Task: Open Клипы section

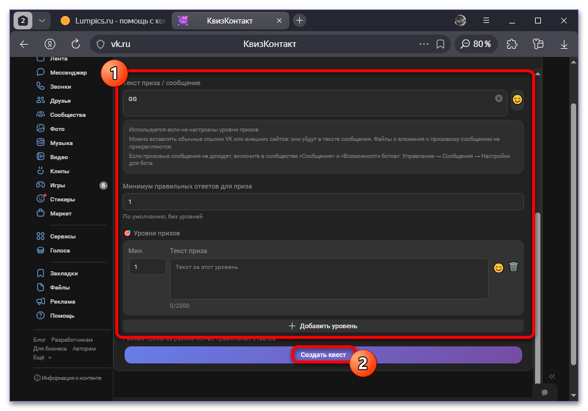Action: [x=53, y=171]
